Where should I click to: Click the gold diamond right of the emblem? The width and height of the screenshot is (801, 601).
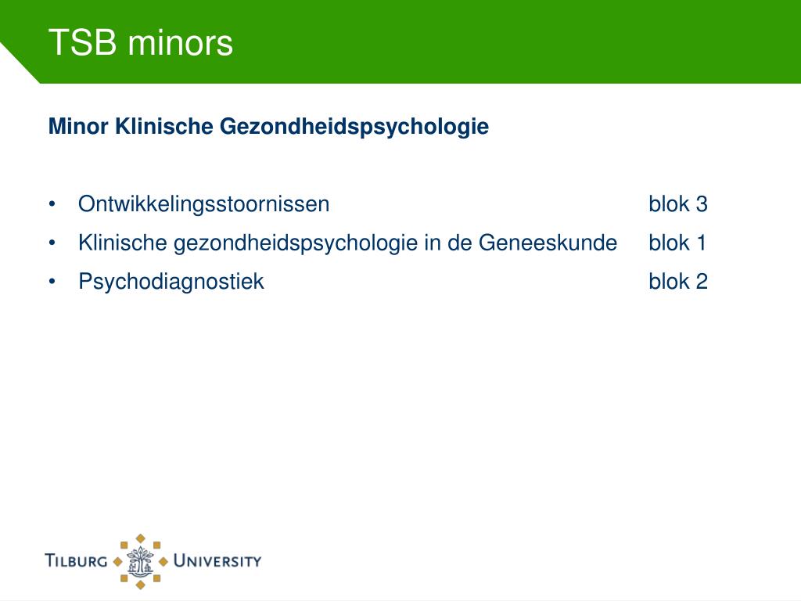(x=163, y=562)
